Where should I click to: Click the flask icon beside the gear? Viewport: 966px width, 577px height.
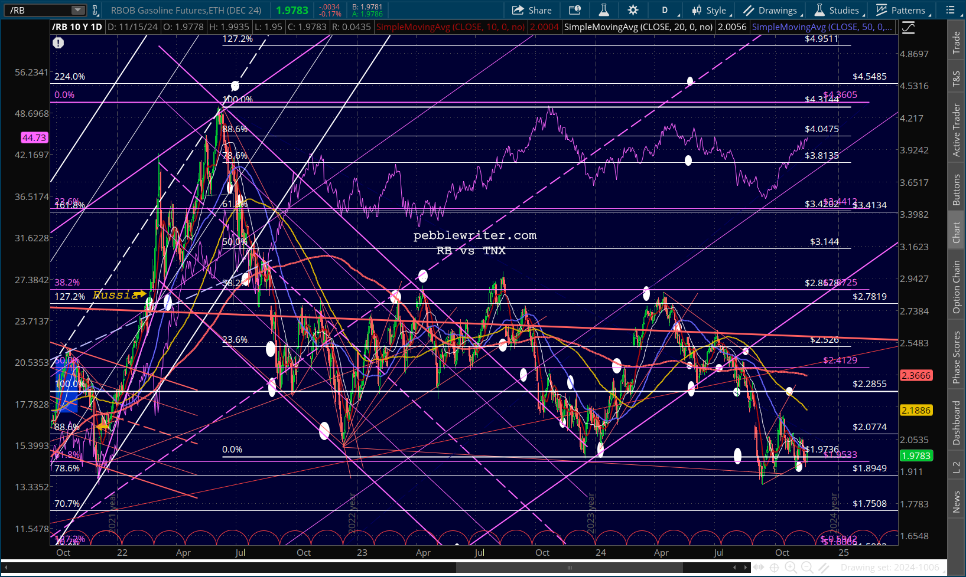[603, 10]
